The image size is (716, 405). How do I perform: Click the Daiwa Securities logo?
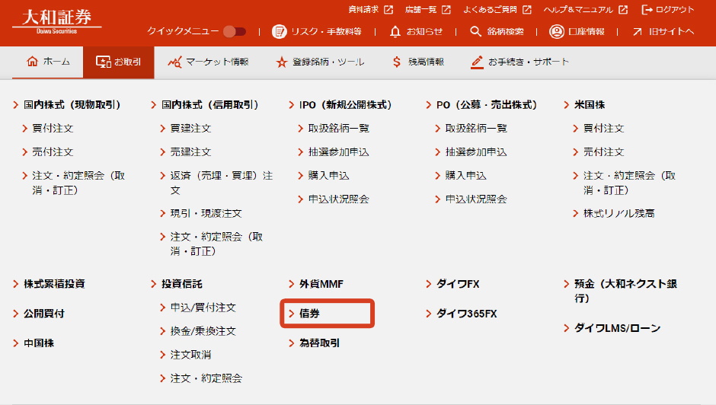click(57, 18)
